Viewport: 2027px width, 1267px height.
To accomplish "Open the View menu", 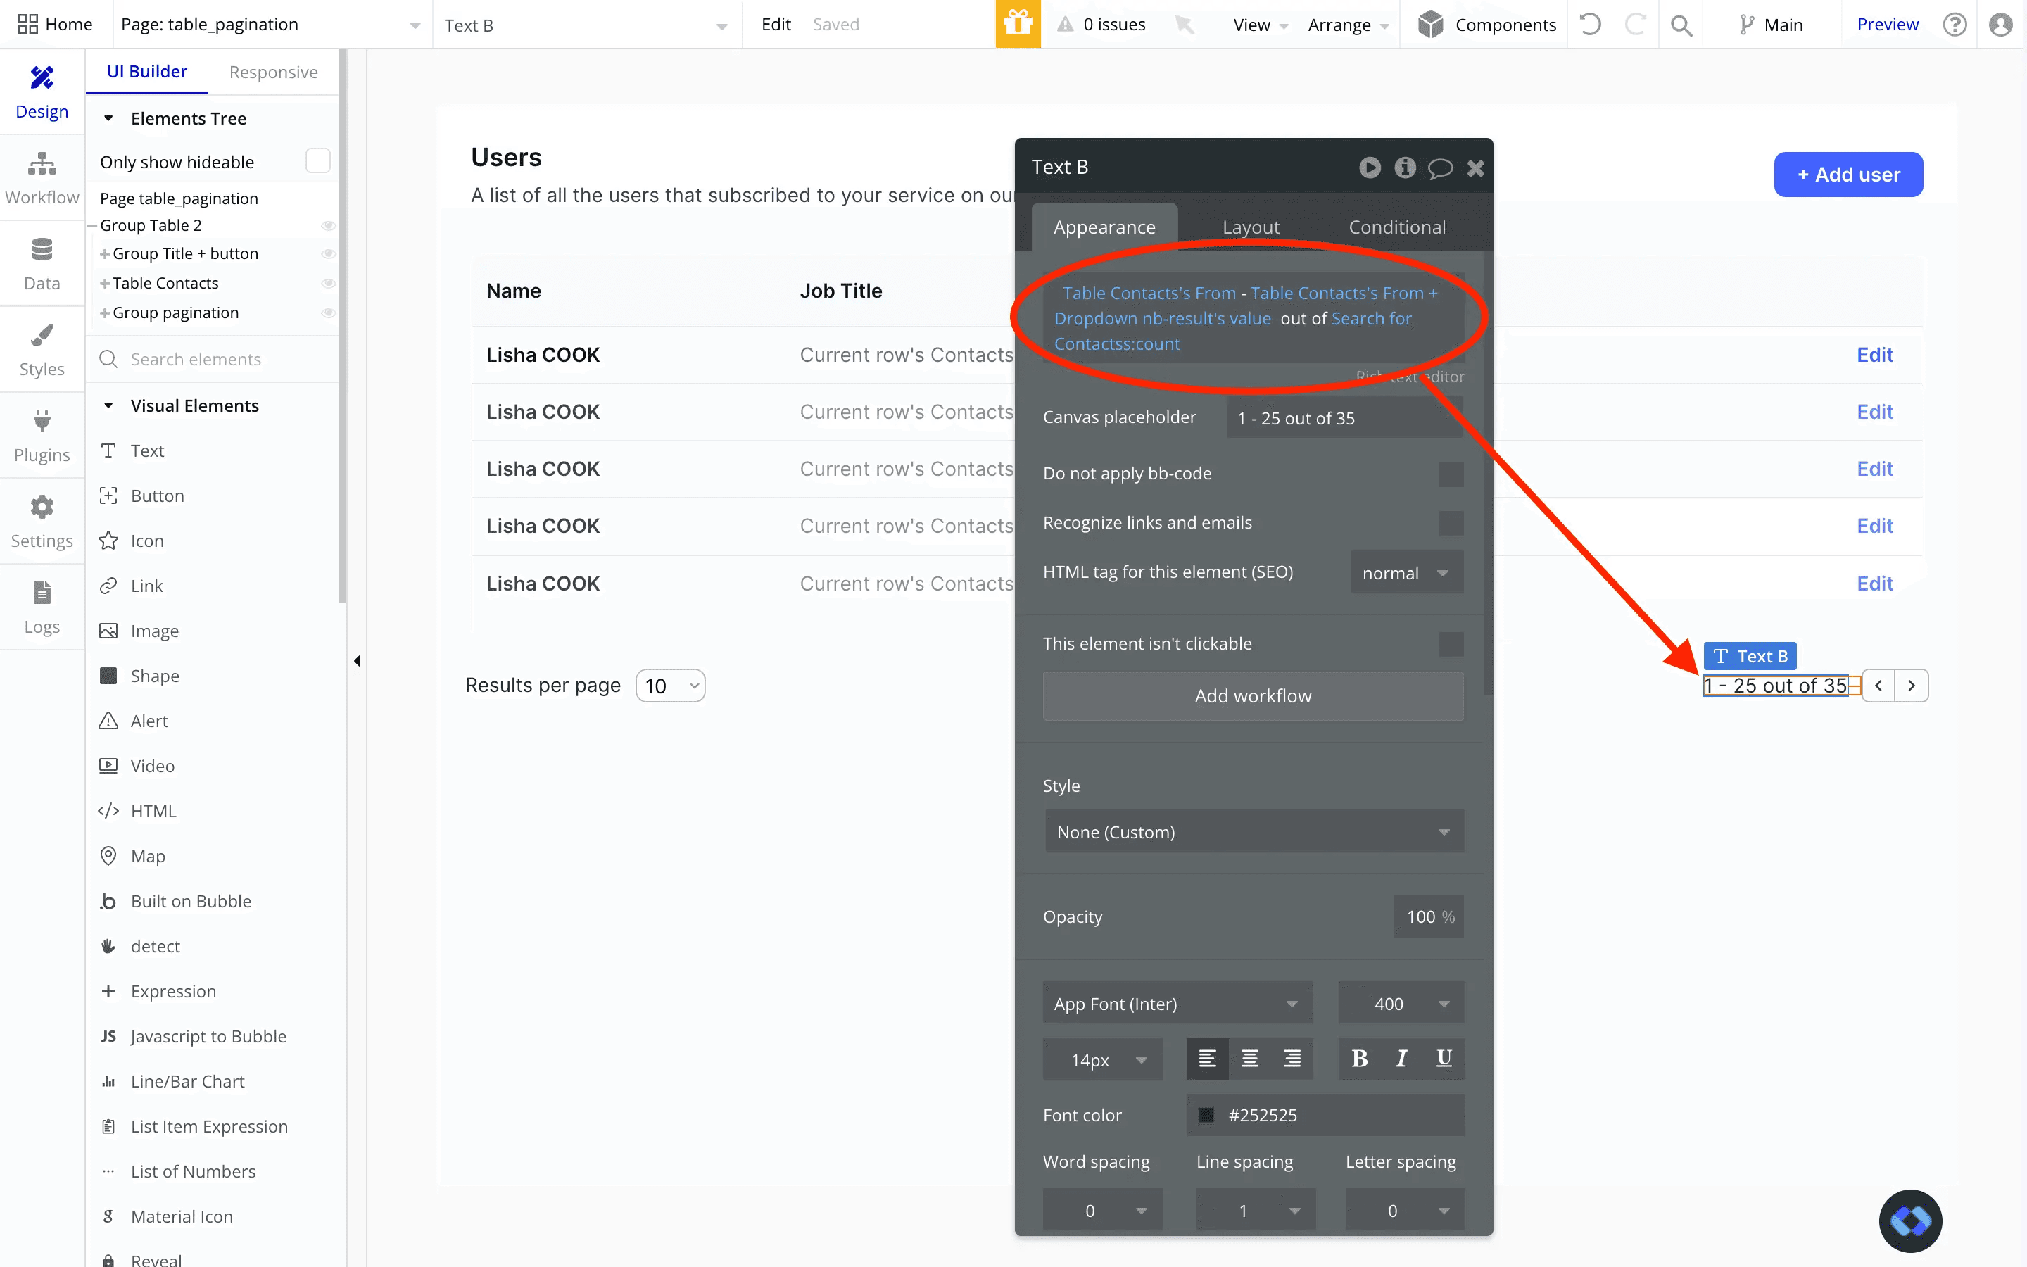I will click(x=1260, y=25).
